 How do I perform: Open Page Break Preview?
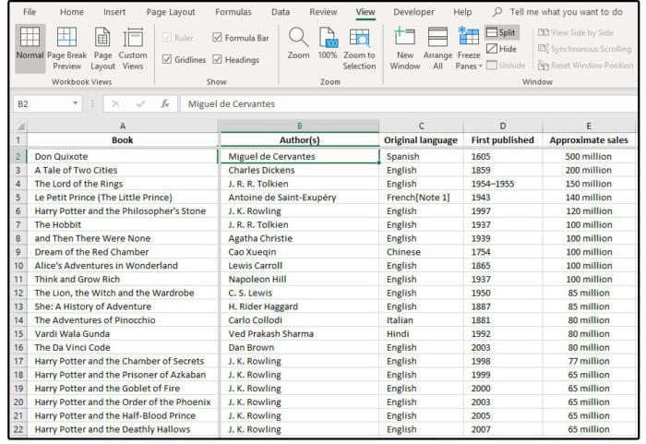66,48
